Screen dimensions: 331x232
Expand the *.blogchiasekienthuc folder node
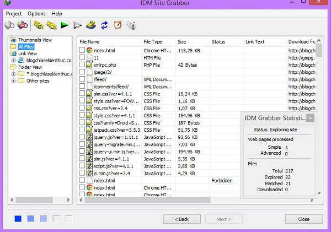pos(13,74)
